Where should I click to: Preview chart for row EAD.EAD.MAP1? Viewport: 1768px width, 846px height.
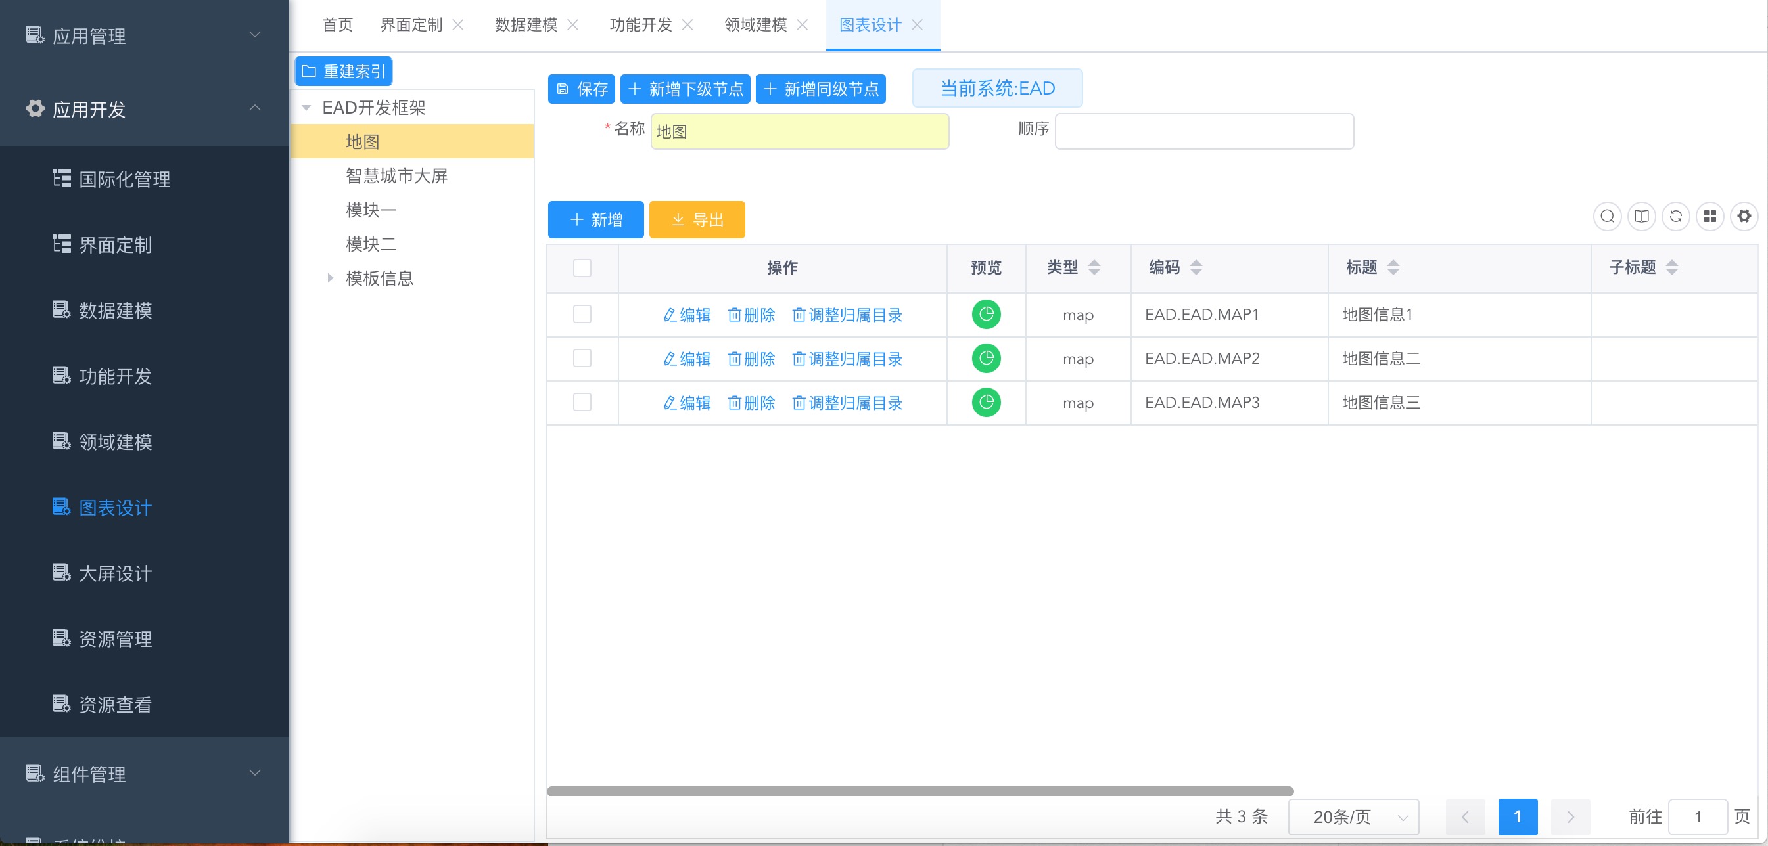click(x=986, y=314)
